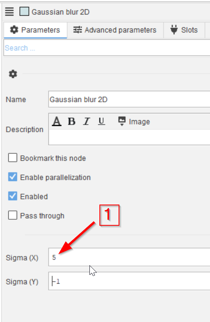Toggle italic formatting in Description
The height and width of the screenshot is (322, 210).
(x=86, y=121)
